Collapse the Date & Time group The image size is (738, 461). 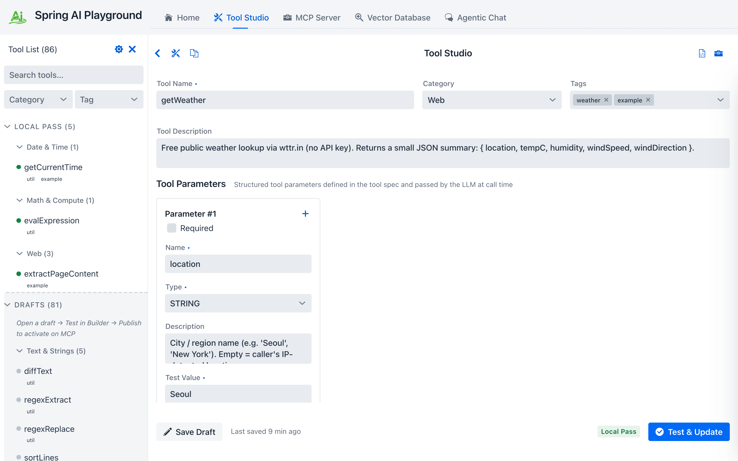pos(19,147)
